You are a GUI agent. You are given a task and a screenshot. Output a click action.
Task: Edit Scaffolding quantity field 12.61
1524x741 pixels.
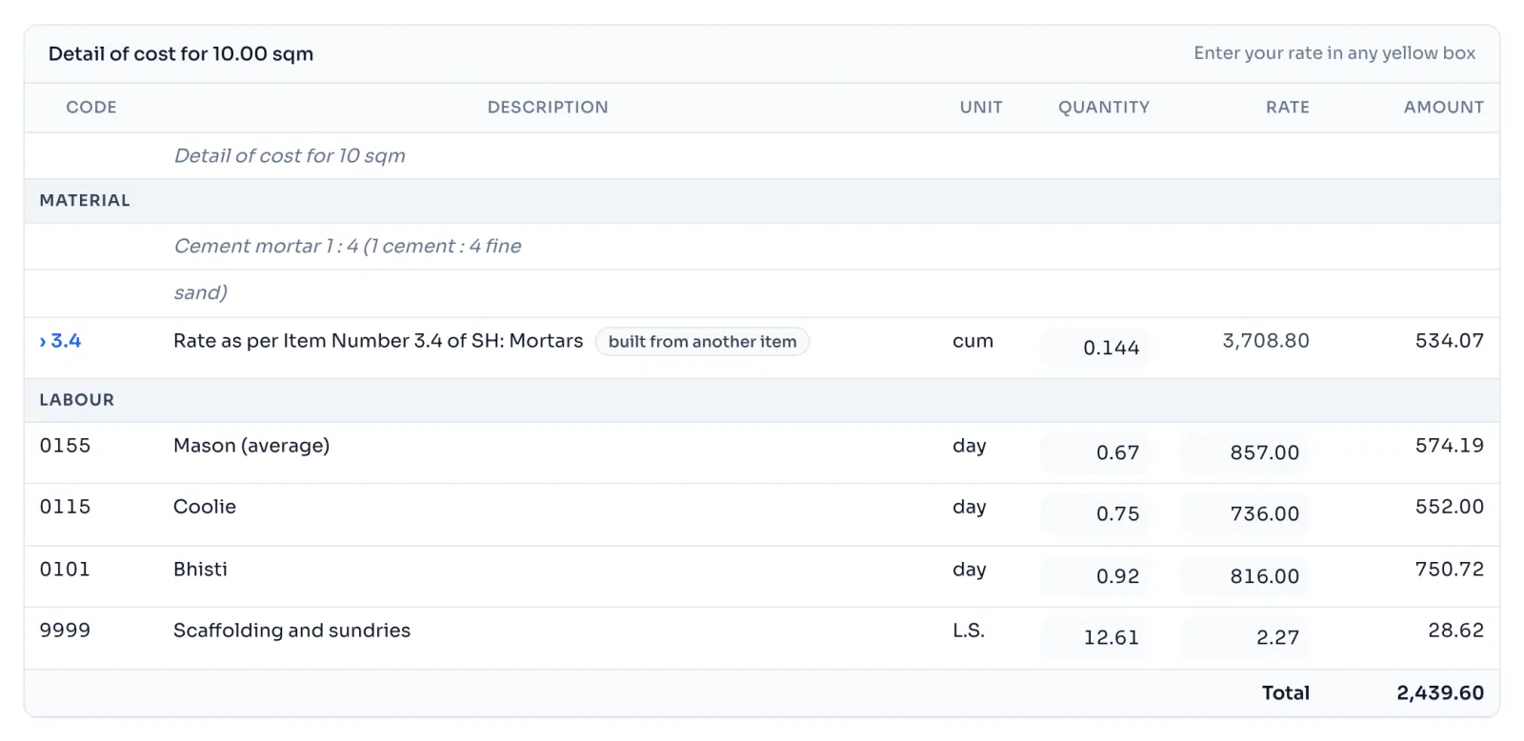coord(1094,637)
